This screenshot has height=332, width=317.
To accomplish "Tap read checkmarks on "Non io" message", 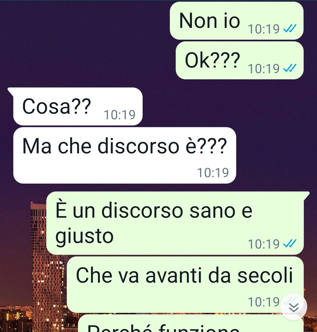I will tap(290, 28).
